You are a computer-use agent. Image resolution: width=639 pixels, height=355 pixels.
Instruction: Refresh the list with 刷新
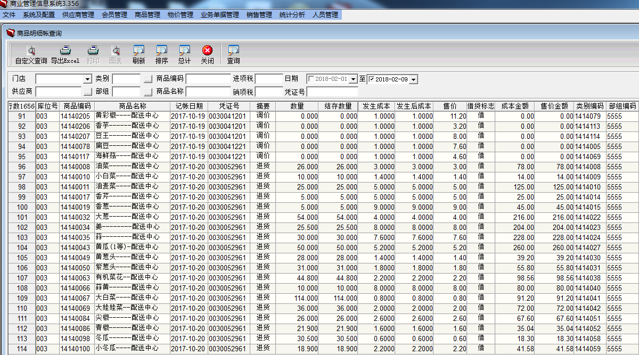(x=139, y=54)
